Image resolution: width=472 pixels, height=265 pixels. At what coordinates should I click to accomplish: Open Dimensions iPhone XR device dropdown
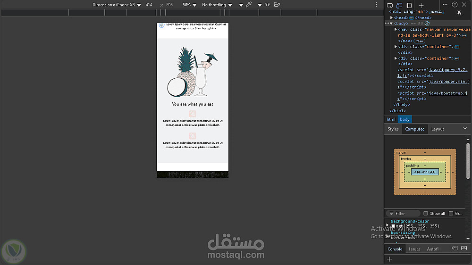[117, 5]
